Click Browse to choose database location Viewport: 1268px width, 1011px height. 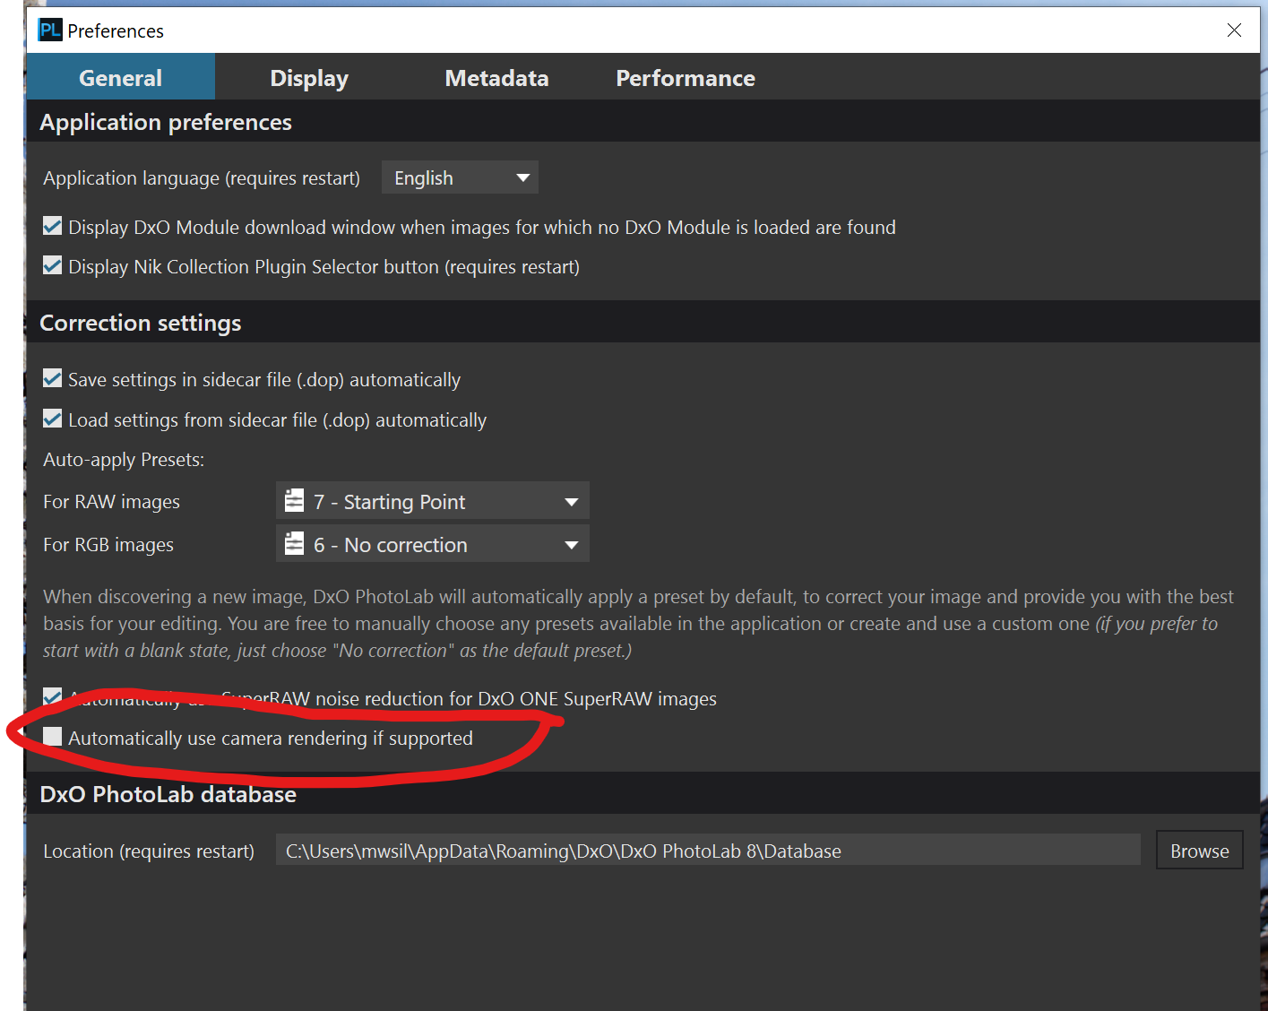click(1199, 850)
